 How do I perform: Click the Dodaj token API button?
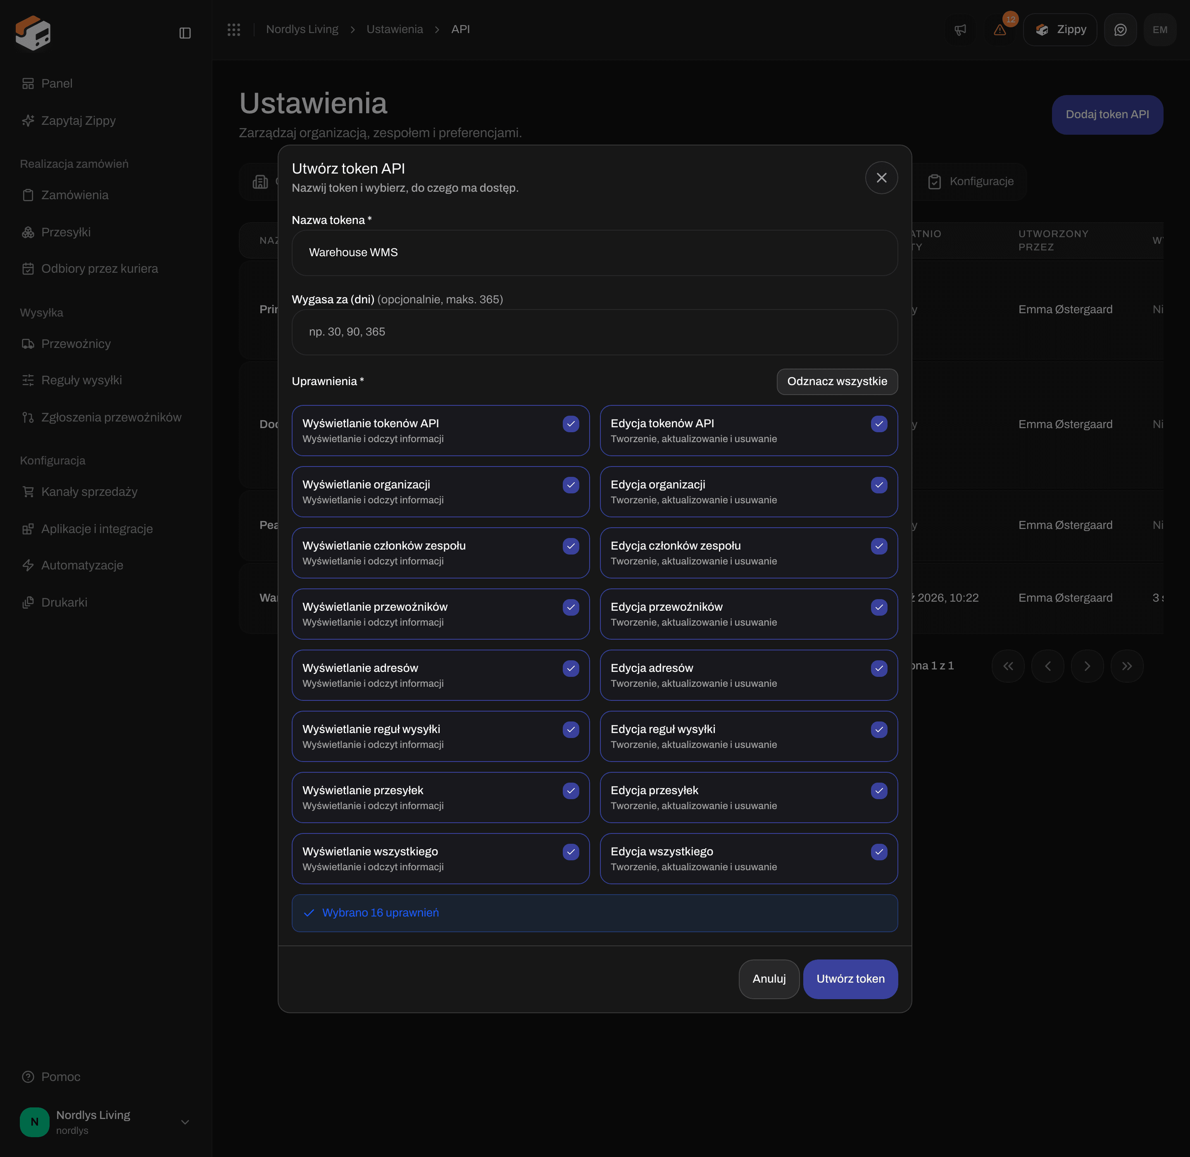tap(1107, 115)
